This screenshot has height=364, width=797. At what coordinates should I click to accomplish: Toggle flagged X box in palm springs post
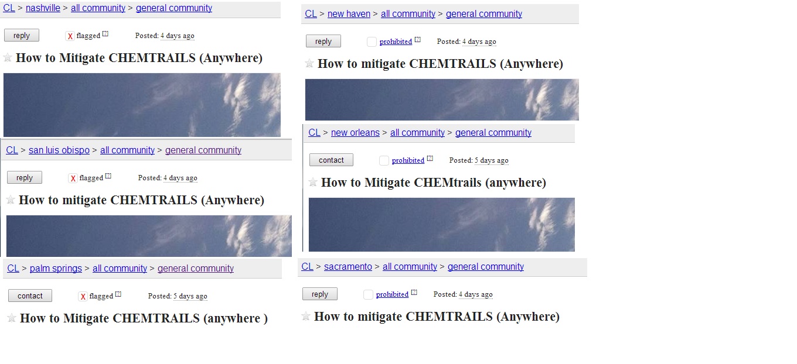pyautogui.click(x=83, y=297)
